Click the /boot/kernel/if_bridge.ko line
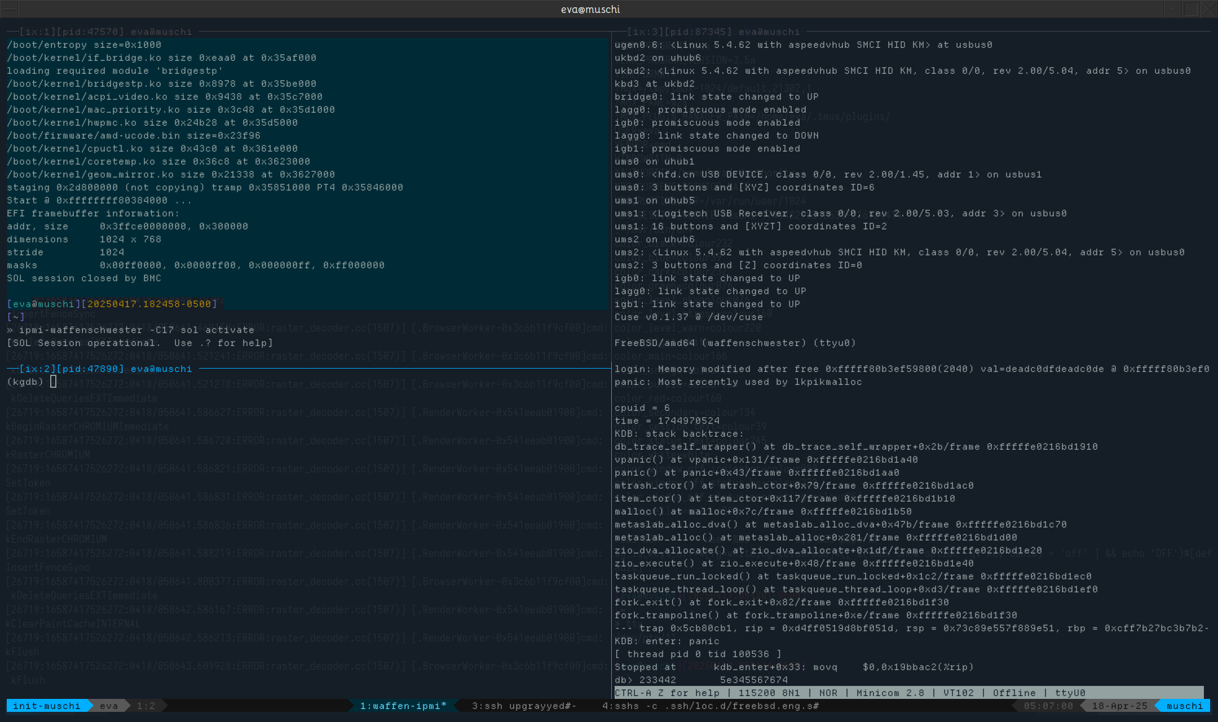 pyautogui.click(x=161, y=57)
